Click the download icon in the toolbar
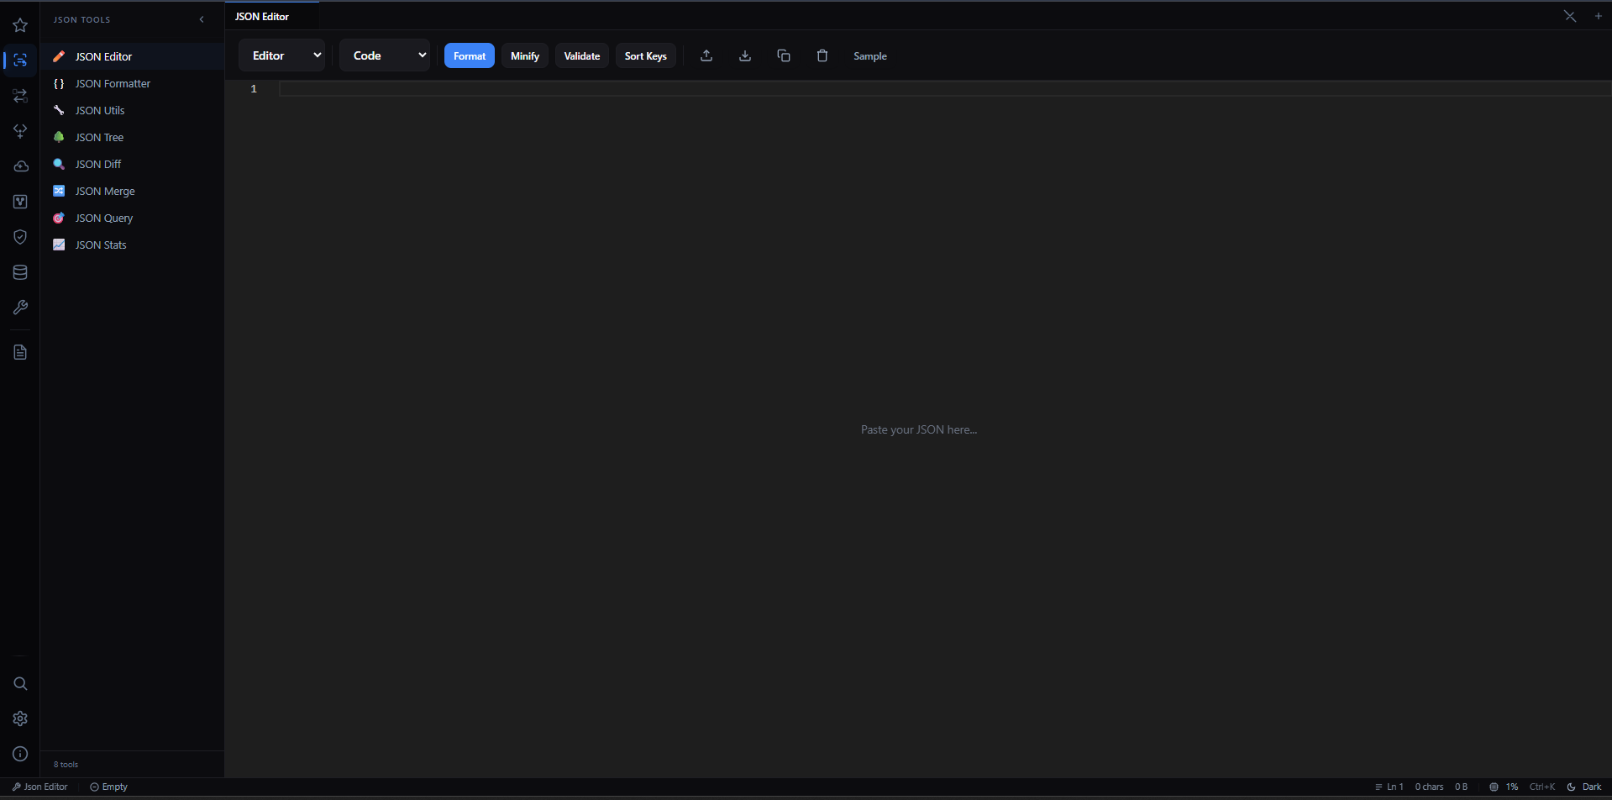The width and height of the screenshot is (1612, 800). coord(745,55)
